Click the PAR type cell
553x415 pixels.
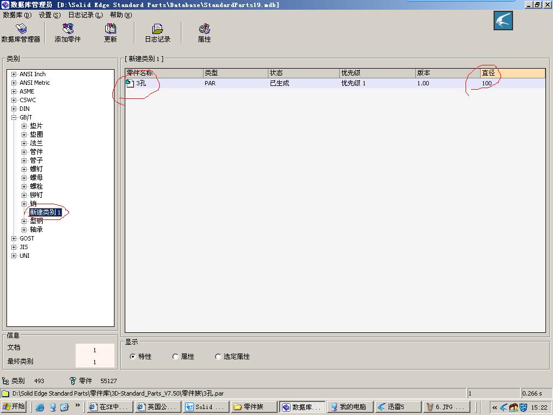pos(210,83)
